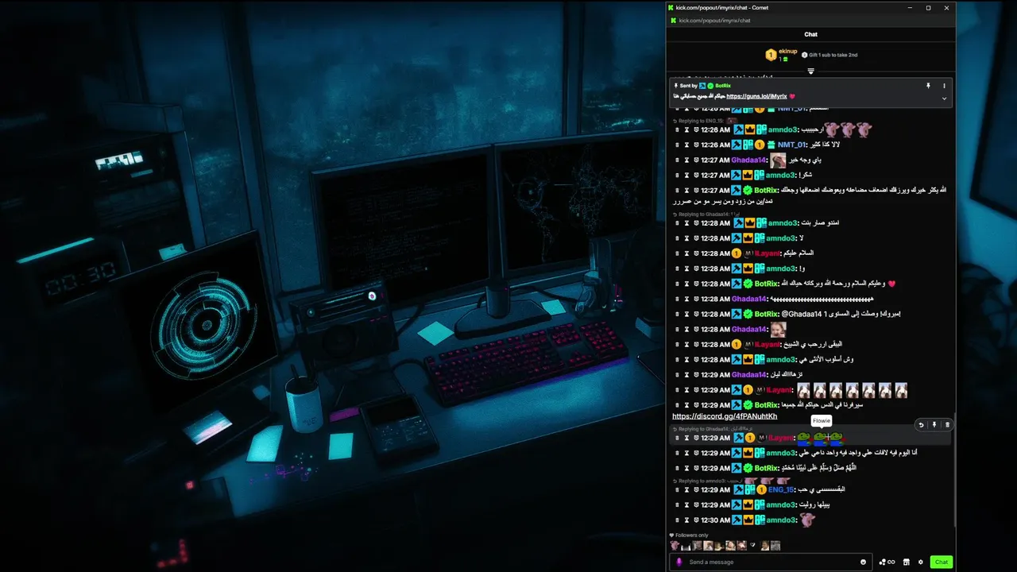
Task: Reply to the highlighted ILayani message via arrow icon
Action: (x=922, y=425)
